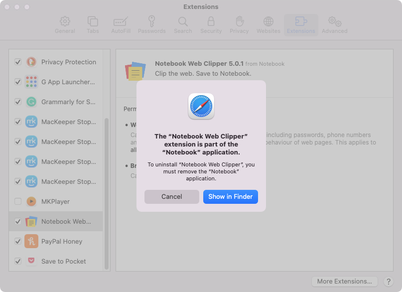Select the "PayPal Honey" extension label
Viewport: 402px width, 292px height.
(62, 241)
